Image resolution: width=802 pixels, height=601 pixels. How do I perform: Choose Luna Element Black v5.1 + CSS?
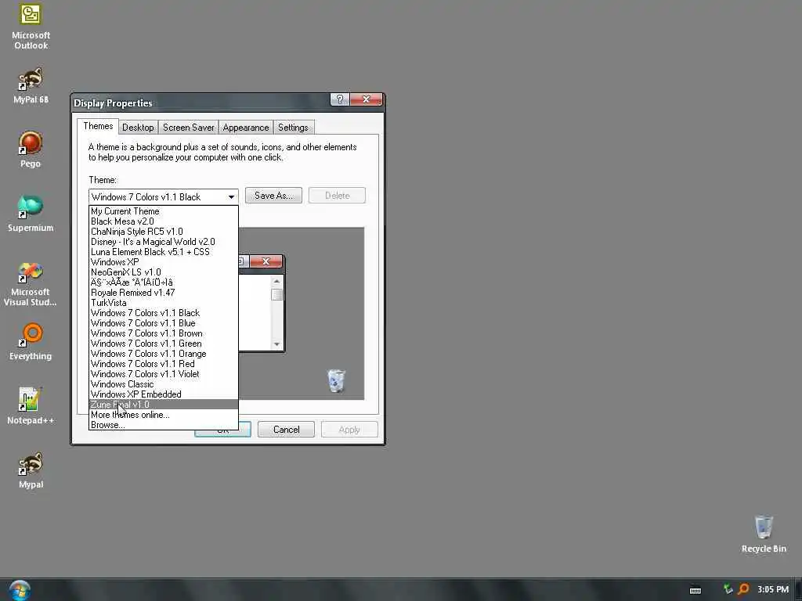[x=163, y=252]
